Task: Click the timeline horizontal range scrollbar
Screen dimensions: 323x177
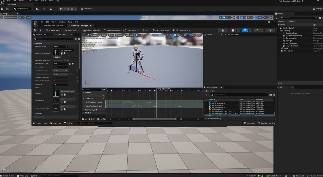Action: tap(154, 119)
